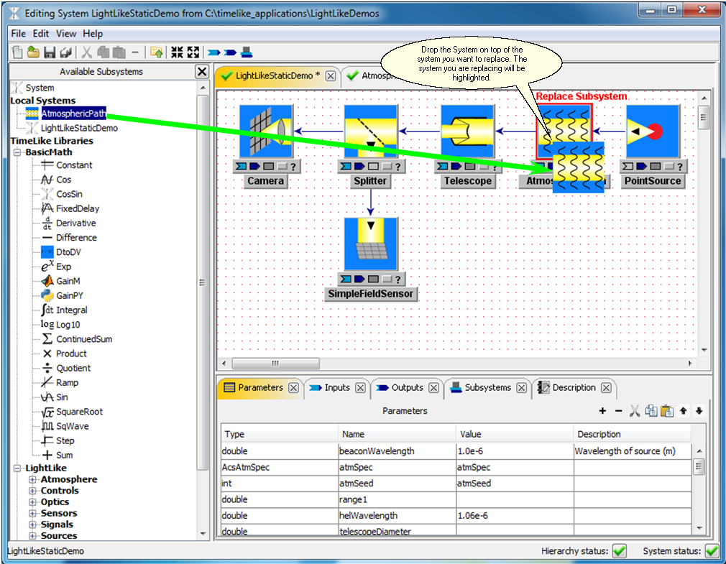The image size is (726, 564).
Task: Cut parameter with Parameters panel scissors
Action: [x=635, y=411]
